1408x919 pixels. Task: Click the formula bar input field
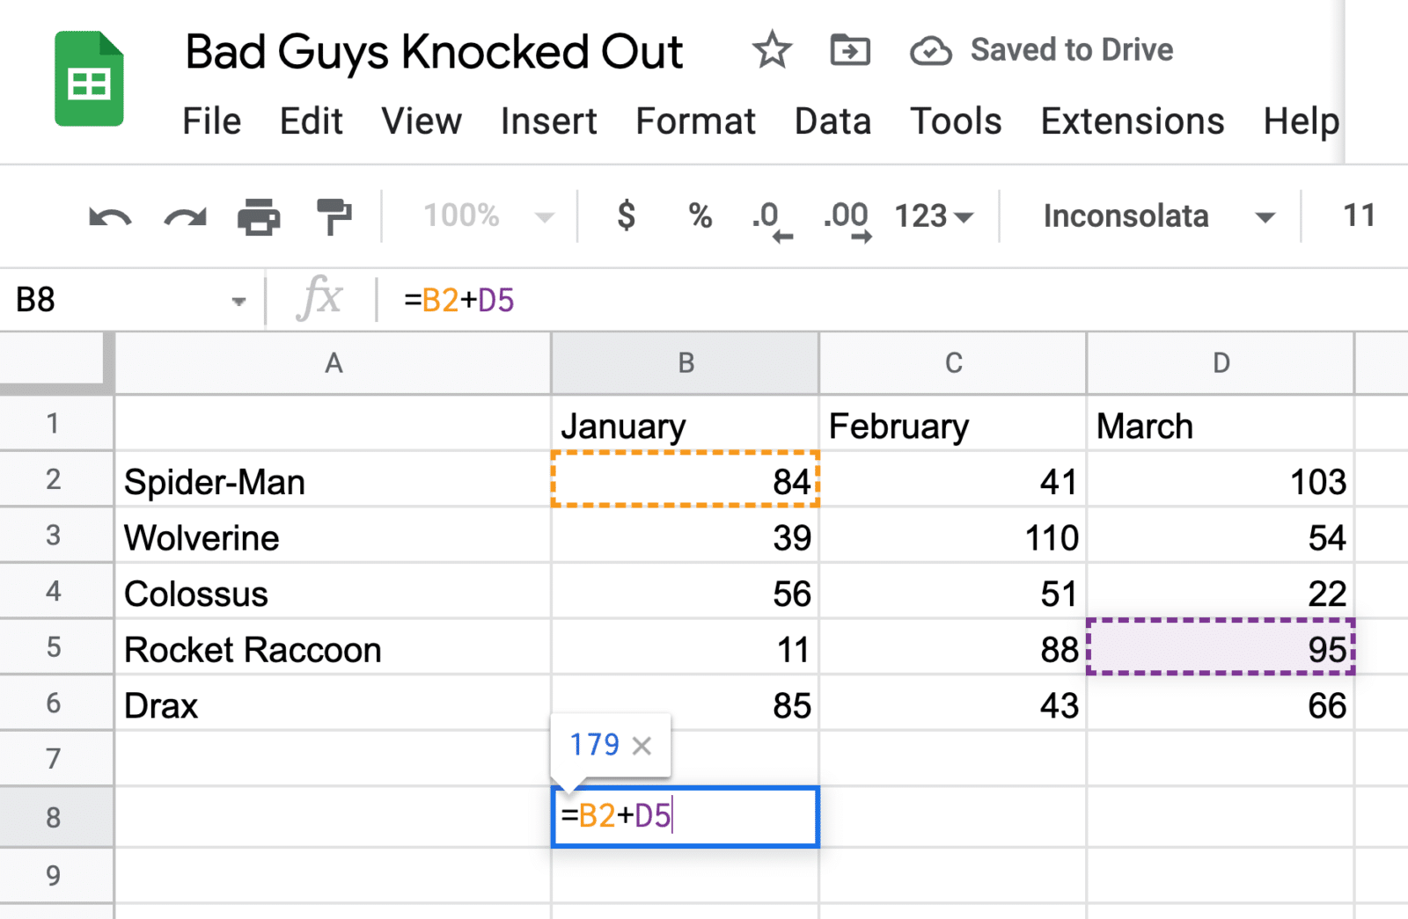[x=792, y=301]
